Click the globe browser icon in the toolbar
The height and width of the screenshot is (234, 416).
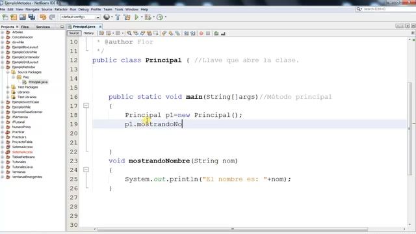107,18
